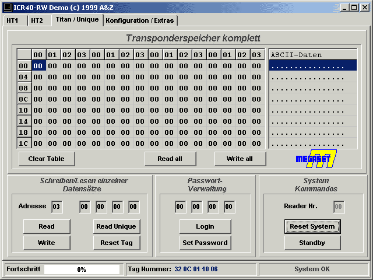Select row header 18 in the memory table

(x=24, y=132)
